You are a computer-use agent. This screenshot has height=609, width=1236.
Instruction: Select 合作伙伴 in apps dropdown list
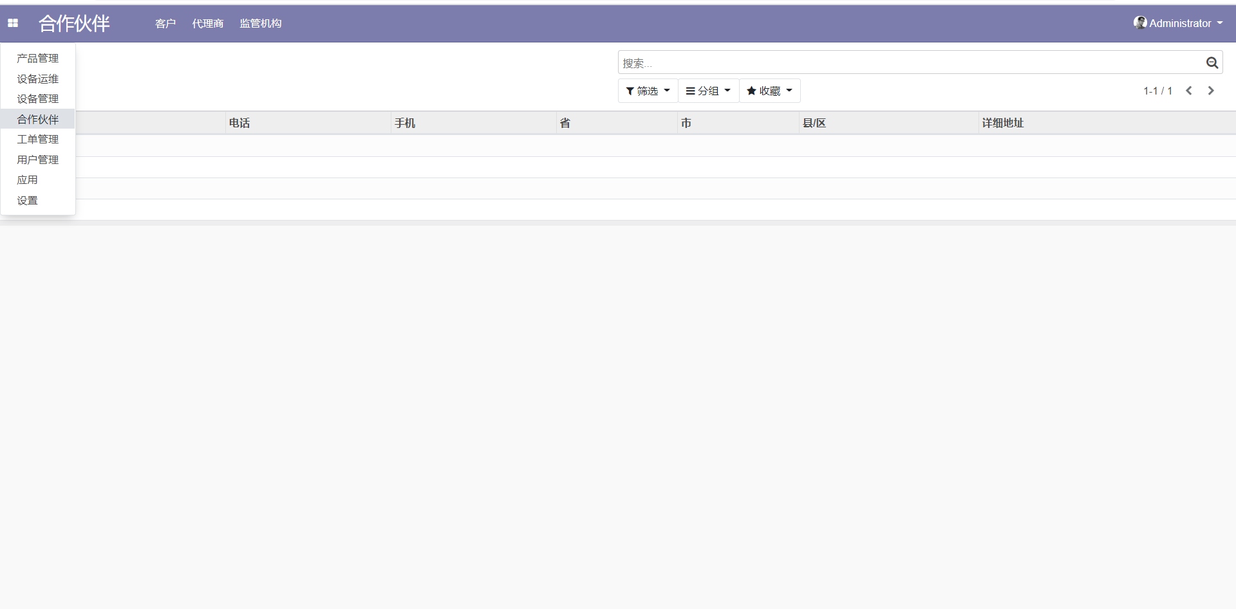[38, 119]
